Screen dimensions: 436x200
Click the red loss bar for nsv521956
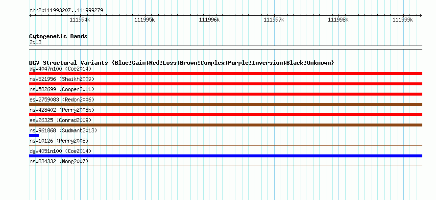pos(225,84)
